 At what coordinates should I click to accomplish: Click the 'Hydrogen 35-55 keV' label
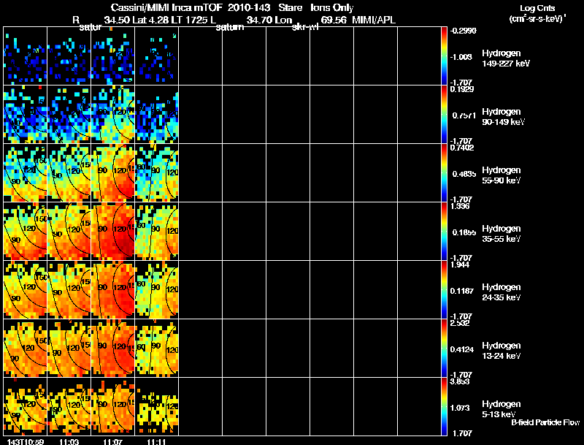(x=502, y=234)
